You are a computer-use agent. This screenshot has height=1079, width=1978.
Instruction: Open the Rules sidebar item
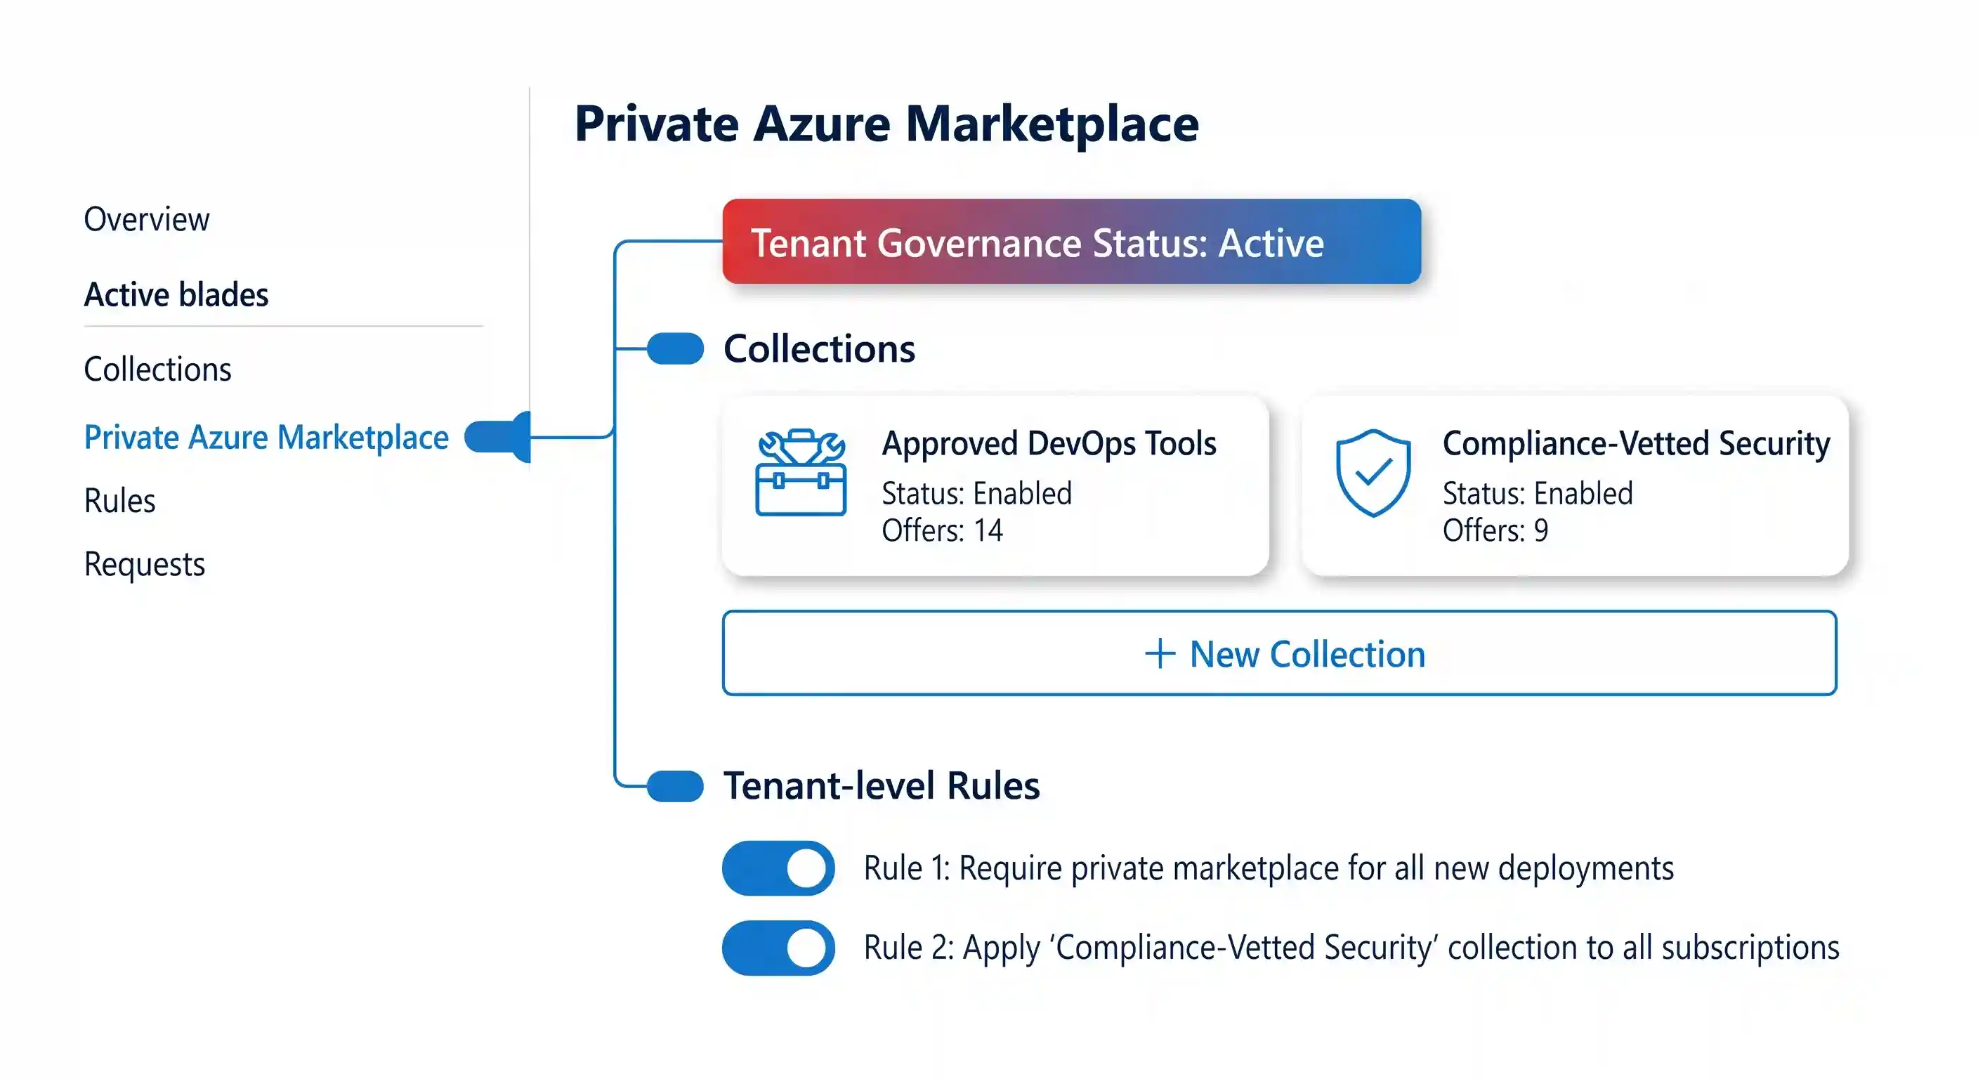click(x=120, y=501)
